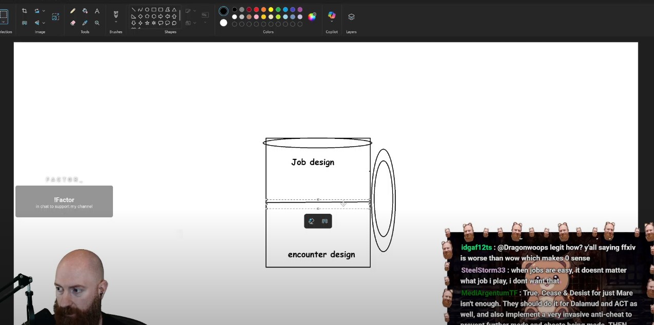
Task: Choose the Curve shape
Action: [x=140, y=10]
